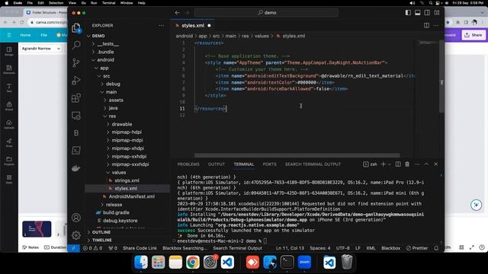The width and height of the screenshot is (488, 274).
Task: Open the notifications bell in status bar
Action: coord(436,248)
